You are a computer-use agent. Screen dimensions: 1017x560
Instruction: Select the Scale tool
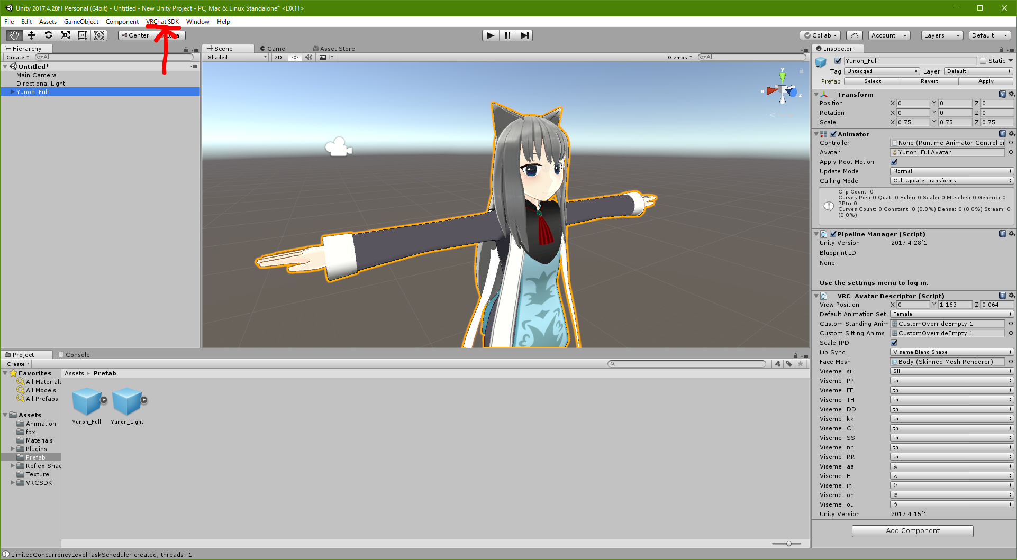[x=65, y=35]
